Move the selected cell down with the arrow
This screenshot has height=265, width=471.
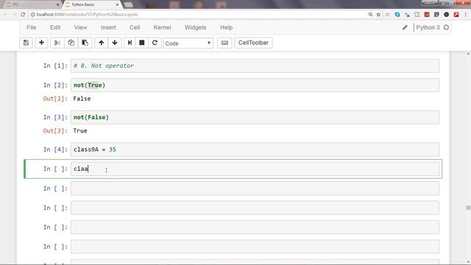pyautogui.click(x=115, y=43)
